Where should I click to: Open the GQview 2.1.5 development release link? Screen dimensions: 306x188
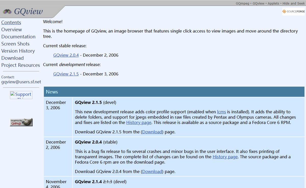(66, 74)
